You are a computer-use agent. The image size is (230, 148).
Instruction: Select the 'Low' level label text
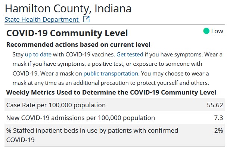coord(217,31)
